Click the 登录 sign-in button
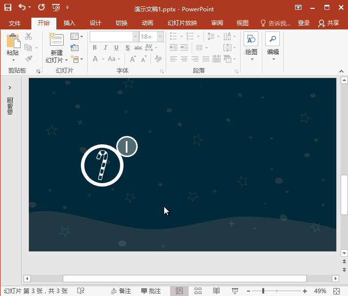The height and width of the screenshot is (296, 348). (x=304, y=23)
